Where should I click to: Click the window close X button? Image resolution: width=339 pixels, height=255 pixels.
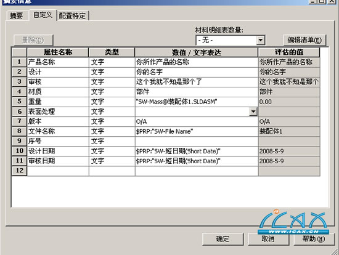tap(332, 1)
